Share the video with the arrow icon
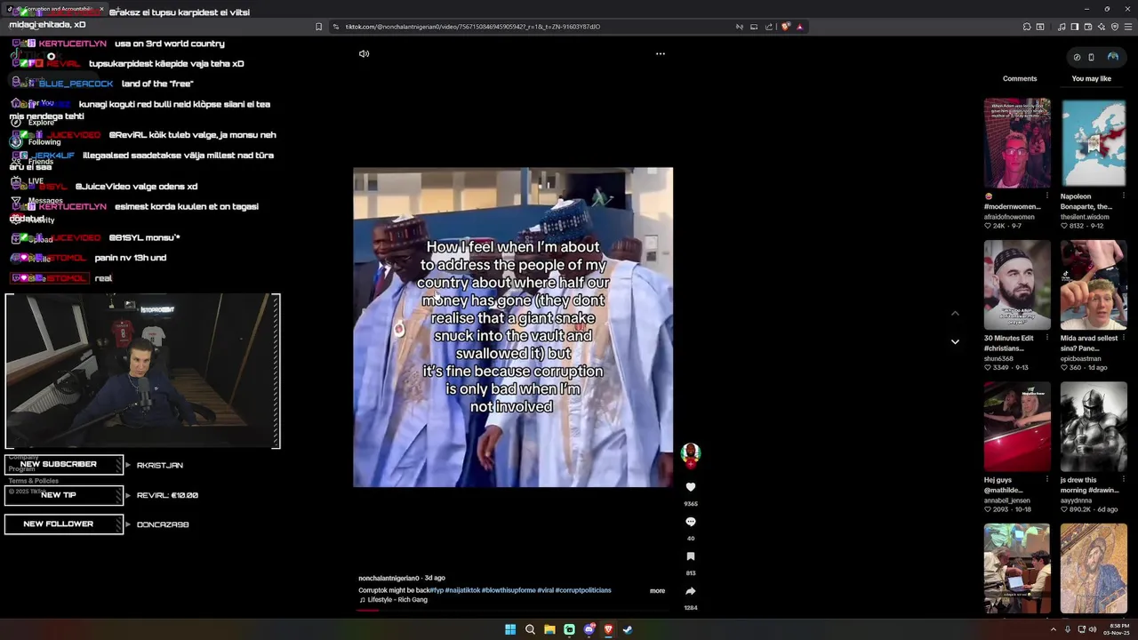This screenshot has width=1138, height=640. (691, 591)
